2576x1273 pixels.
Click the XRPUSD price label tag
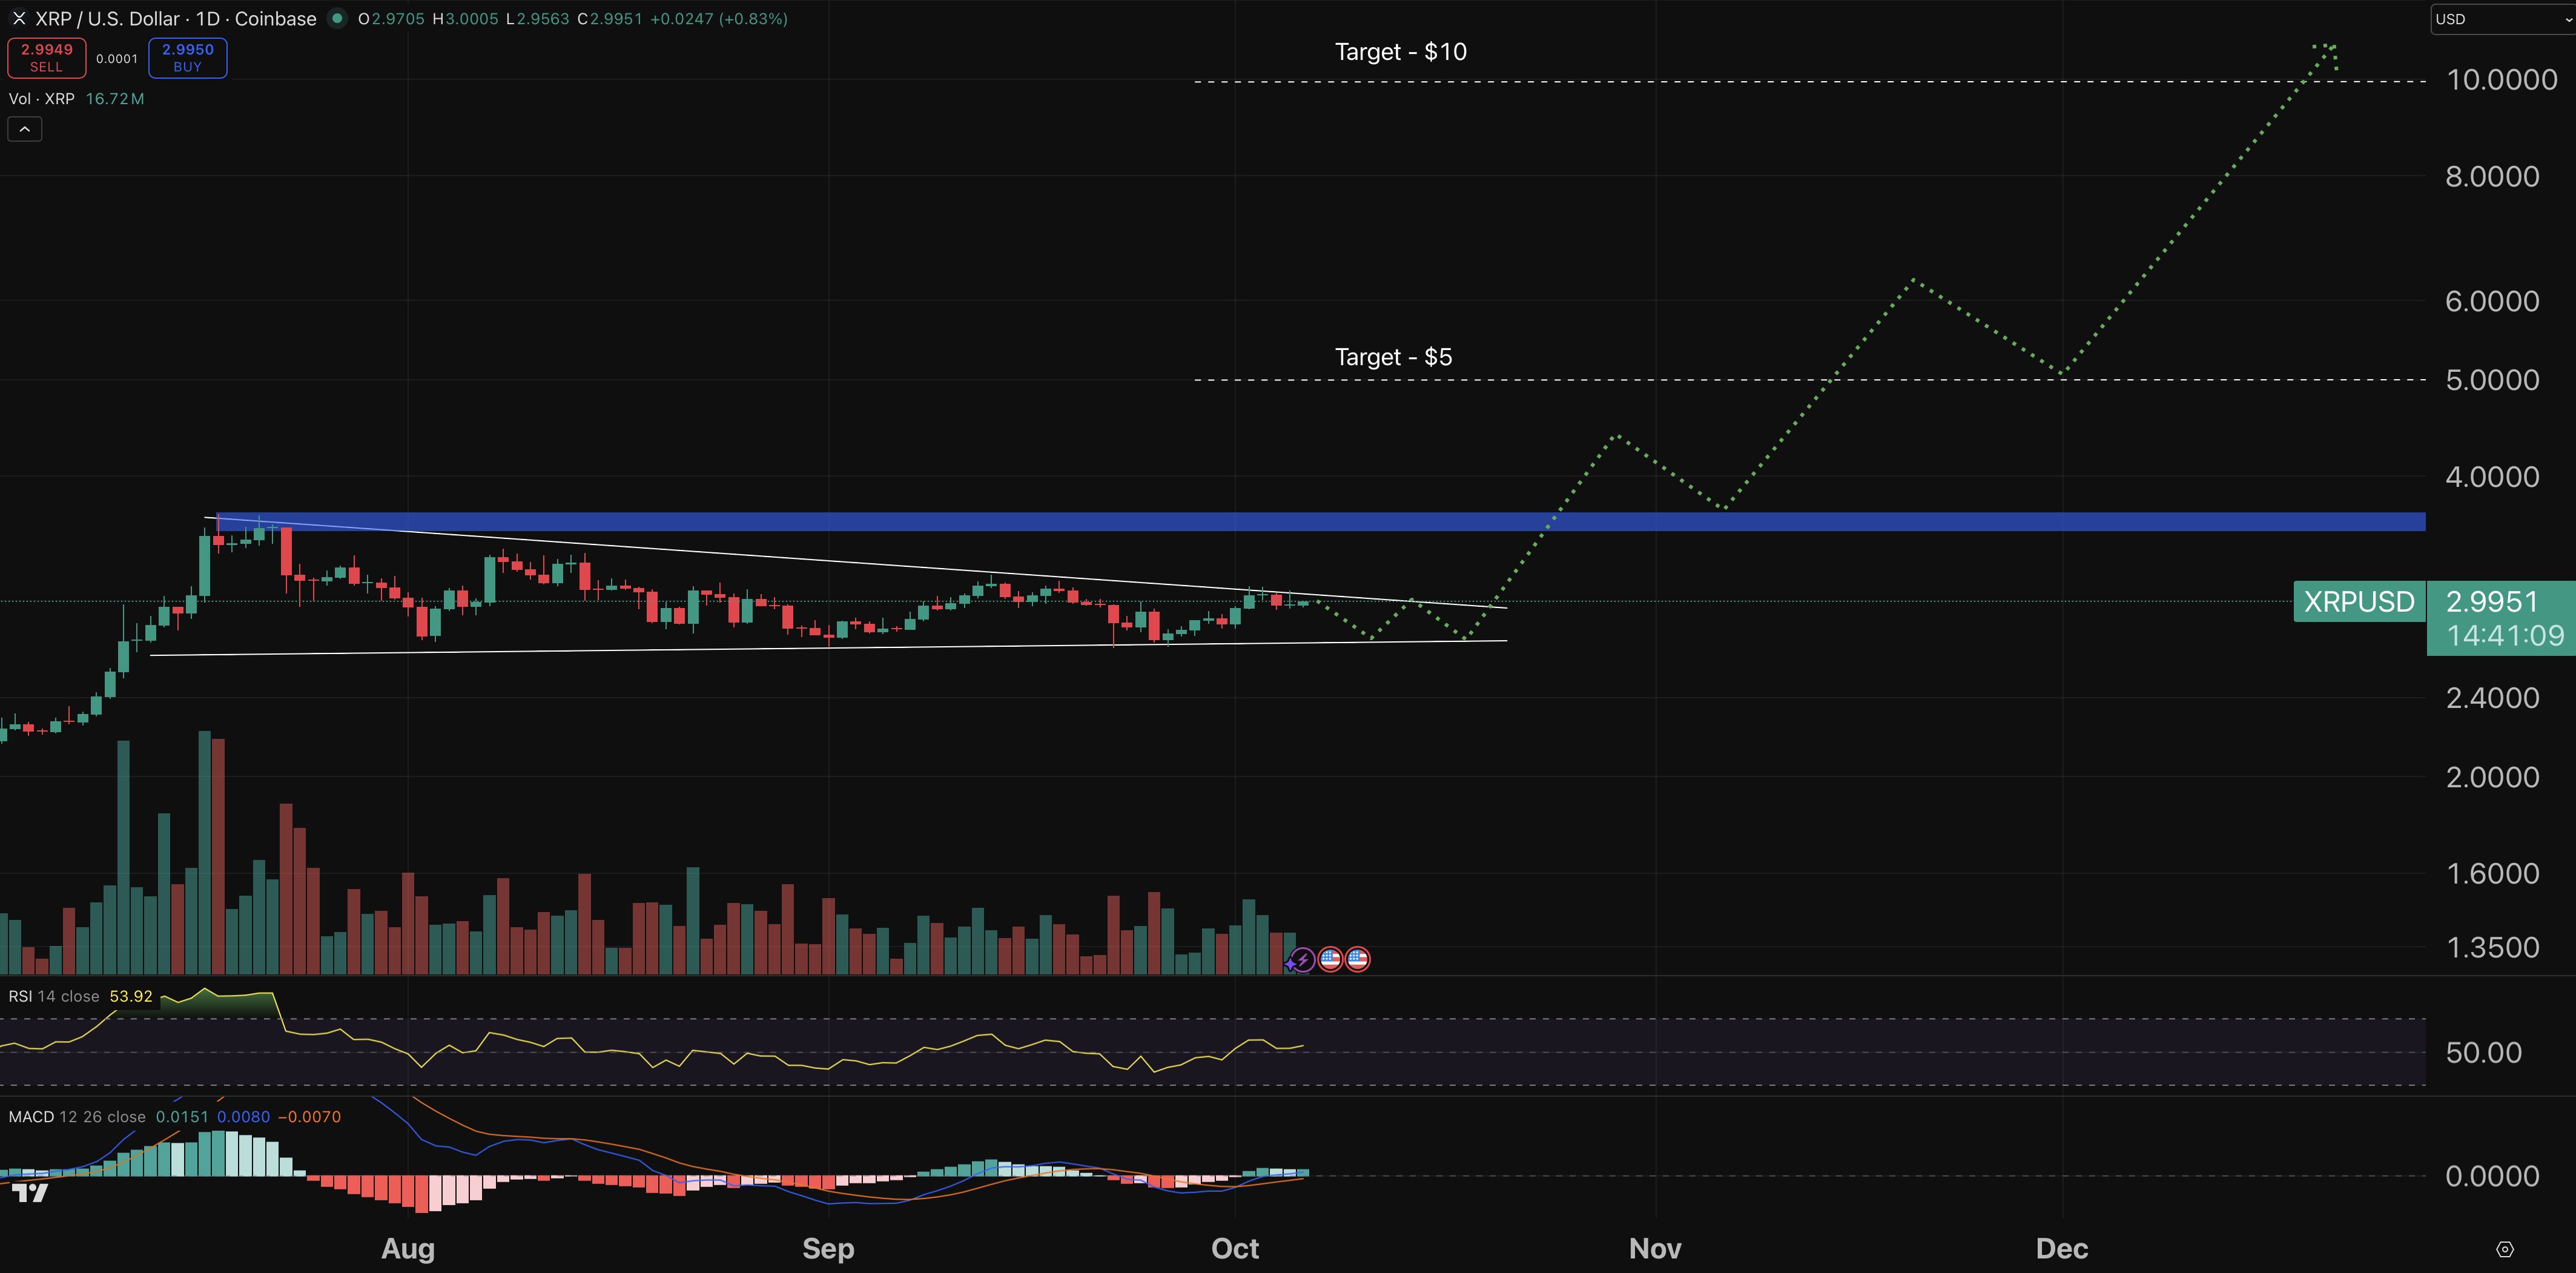[2358, 602]
